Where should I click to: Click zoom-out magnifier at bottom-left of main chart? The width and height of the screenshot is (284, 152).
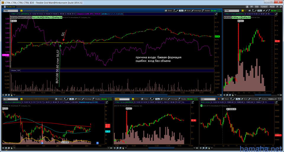[9, 95]
